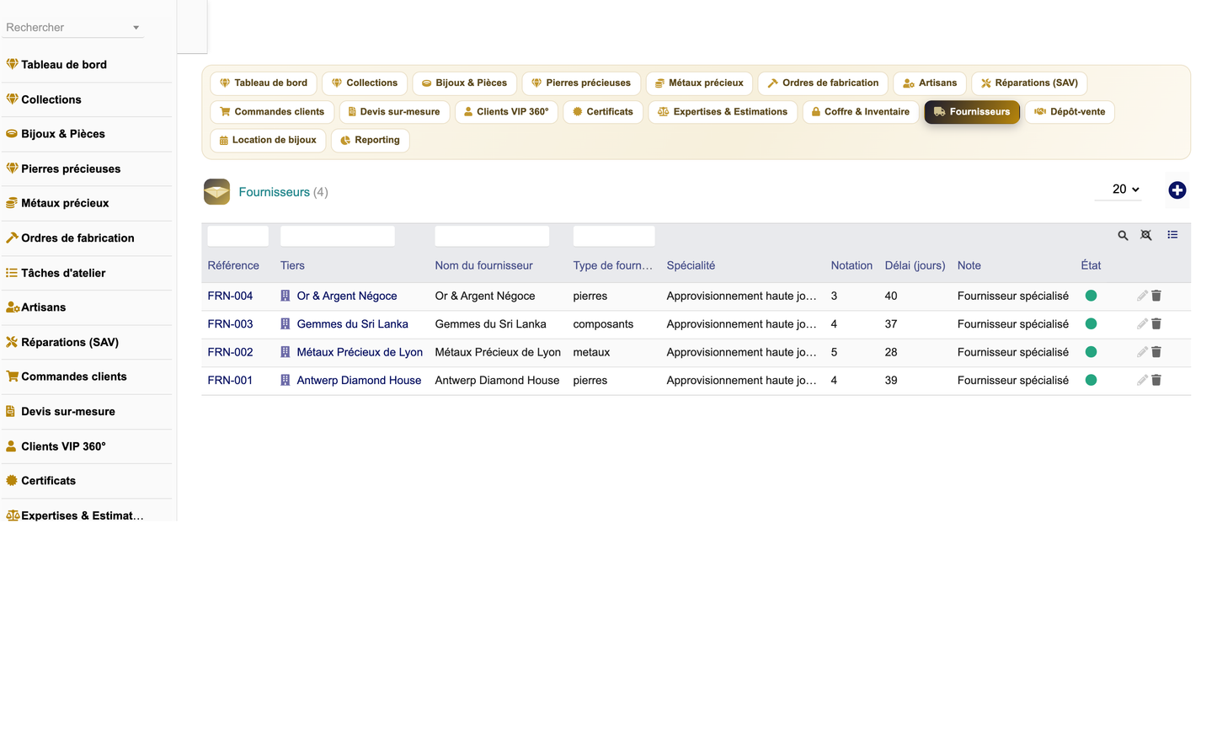Delete supplier FRN-004 with trash icon
The width and height of the screenshot is (1217, 753).
tap(1156, 296)
